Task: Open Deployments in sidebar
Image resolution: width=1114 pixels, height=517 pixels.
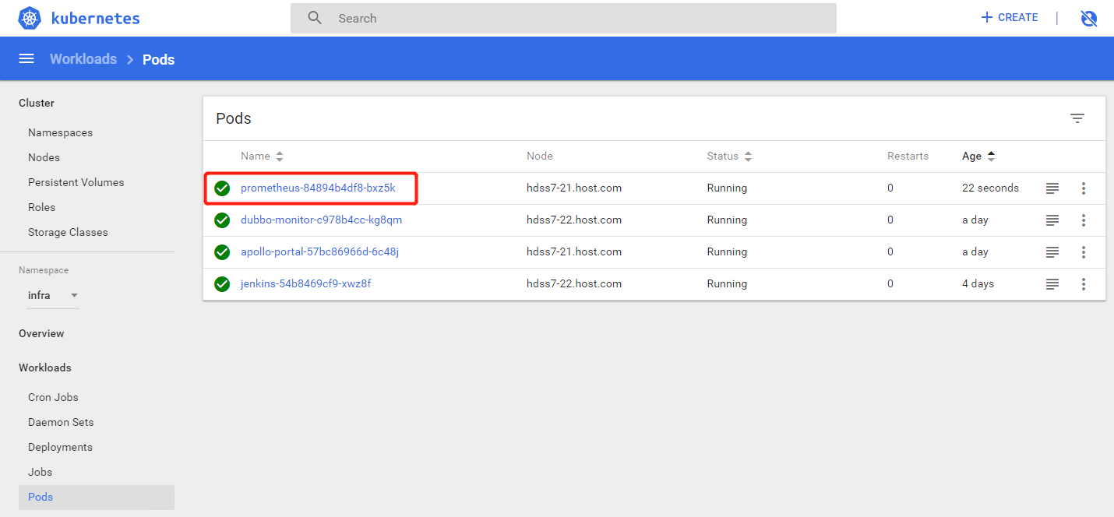Action: pos(60,447)
